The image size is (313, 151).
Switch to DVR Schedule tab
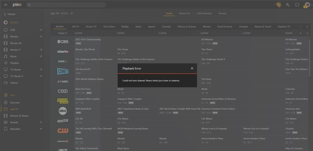(x=204, y=14)
